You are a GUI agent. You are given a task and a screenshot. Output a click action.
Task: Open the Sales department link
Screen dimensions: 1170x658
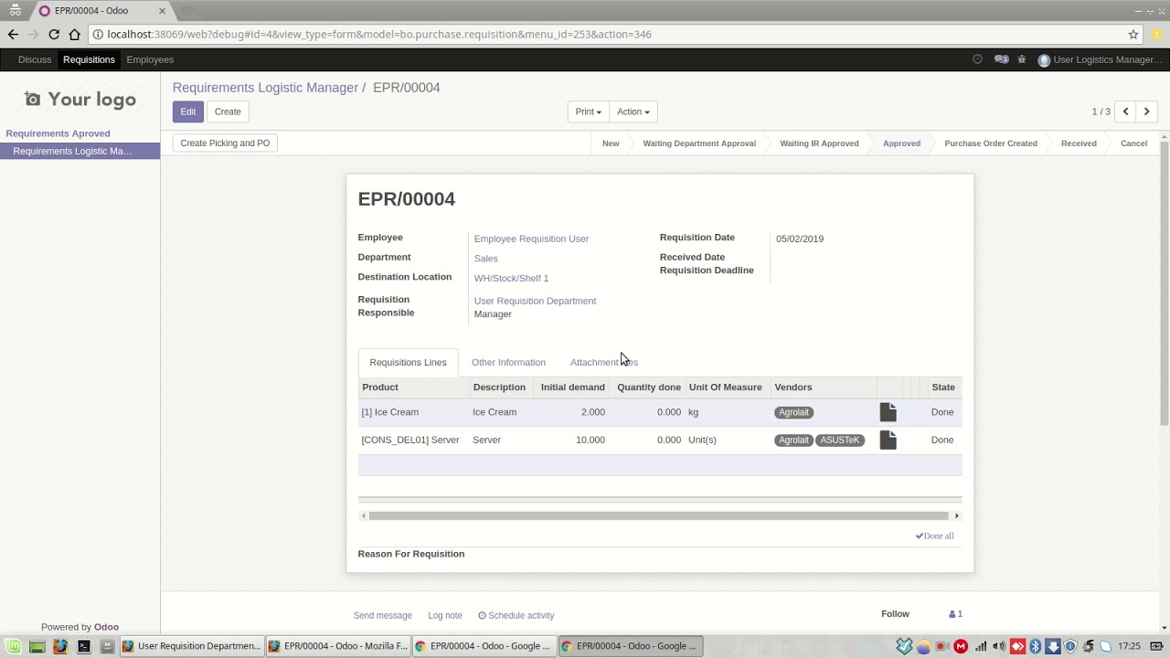click(x=485, y=259)
